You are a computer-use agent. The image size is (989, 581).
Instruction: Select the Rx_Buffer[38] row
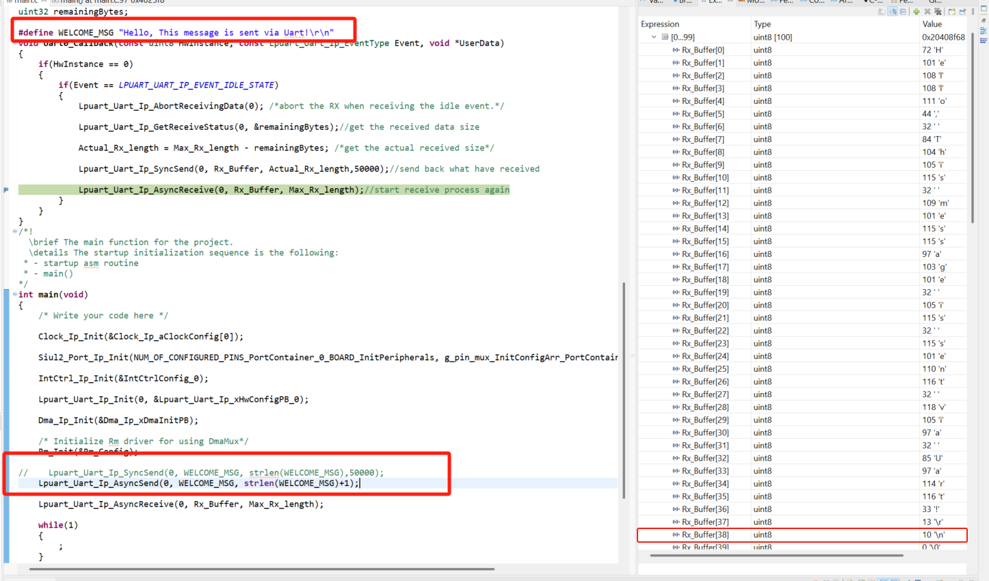[x=802, y=535]
